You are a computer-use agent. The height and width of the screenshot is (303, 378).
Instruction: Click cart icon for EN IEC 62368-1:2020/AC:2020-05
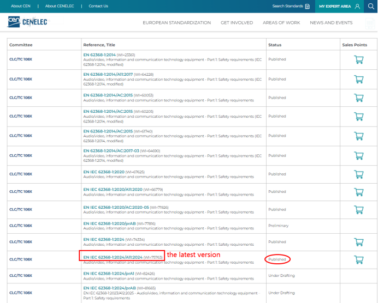tap(358, 209)
